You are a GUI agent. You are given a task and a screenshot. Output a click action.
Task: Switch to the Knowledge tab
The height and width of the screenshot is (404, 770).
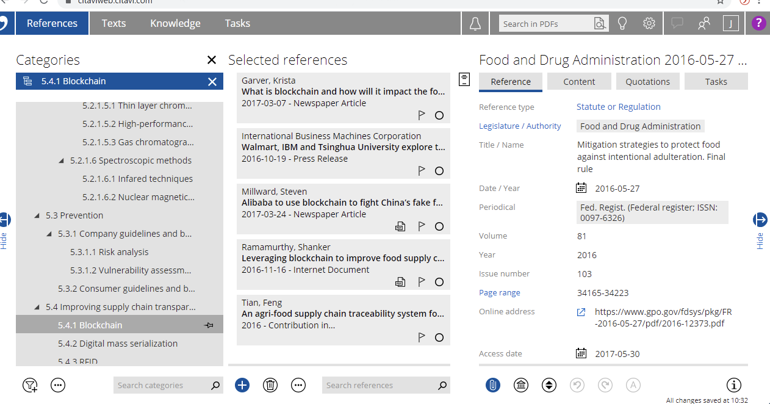pos(175,24)
